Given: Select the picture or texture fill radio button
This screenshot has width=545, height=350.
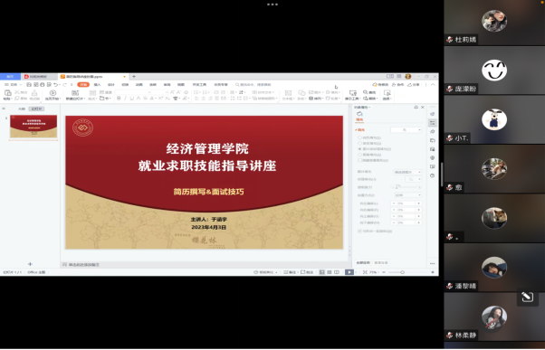Looking at the screenshot, I should click(x=359, y=149).
